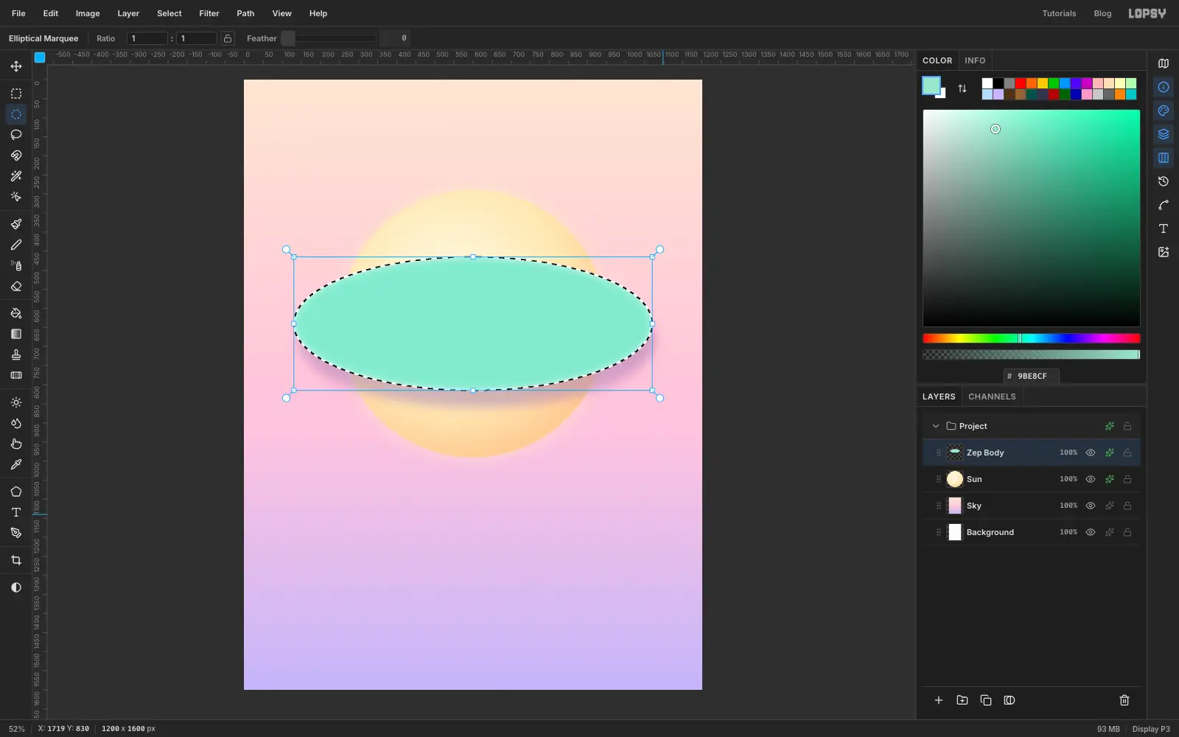Add a new group folder
Image resolution: width=1179 pixels, height=737 pixels.
962,700
